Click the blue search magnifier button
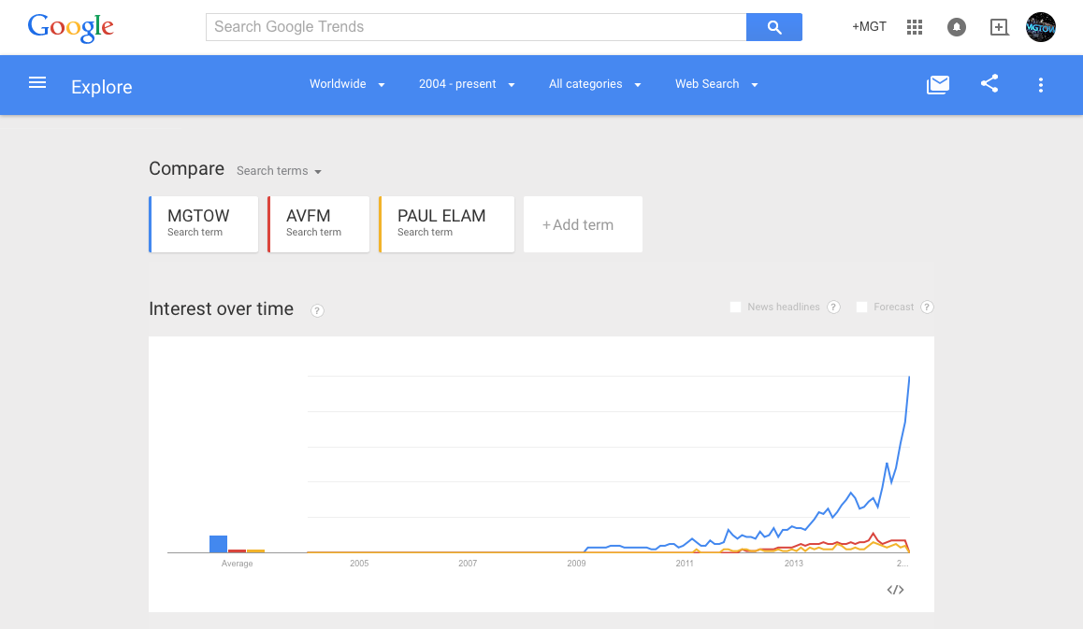1083x629 pixels. pyautogui.click(x=773, y=27)
